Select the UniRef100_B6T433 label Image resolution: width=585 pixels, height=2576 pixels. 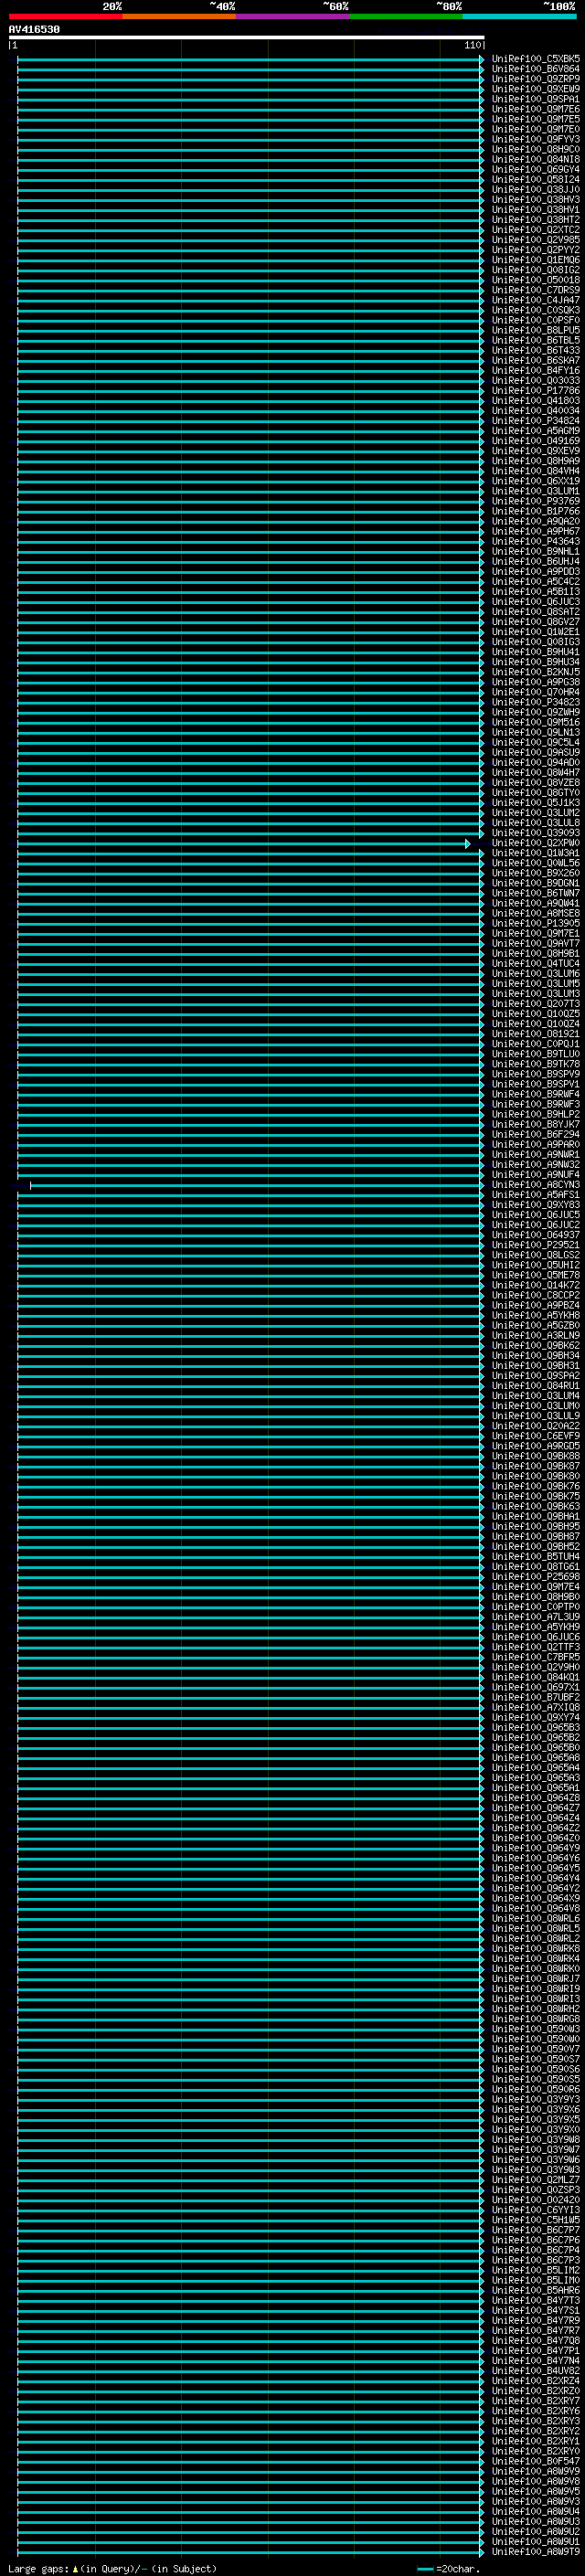(536, 351)
